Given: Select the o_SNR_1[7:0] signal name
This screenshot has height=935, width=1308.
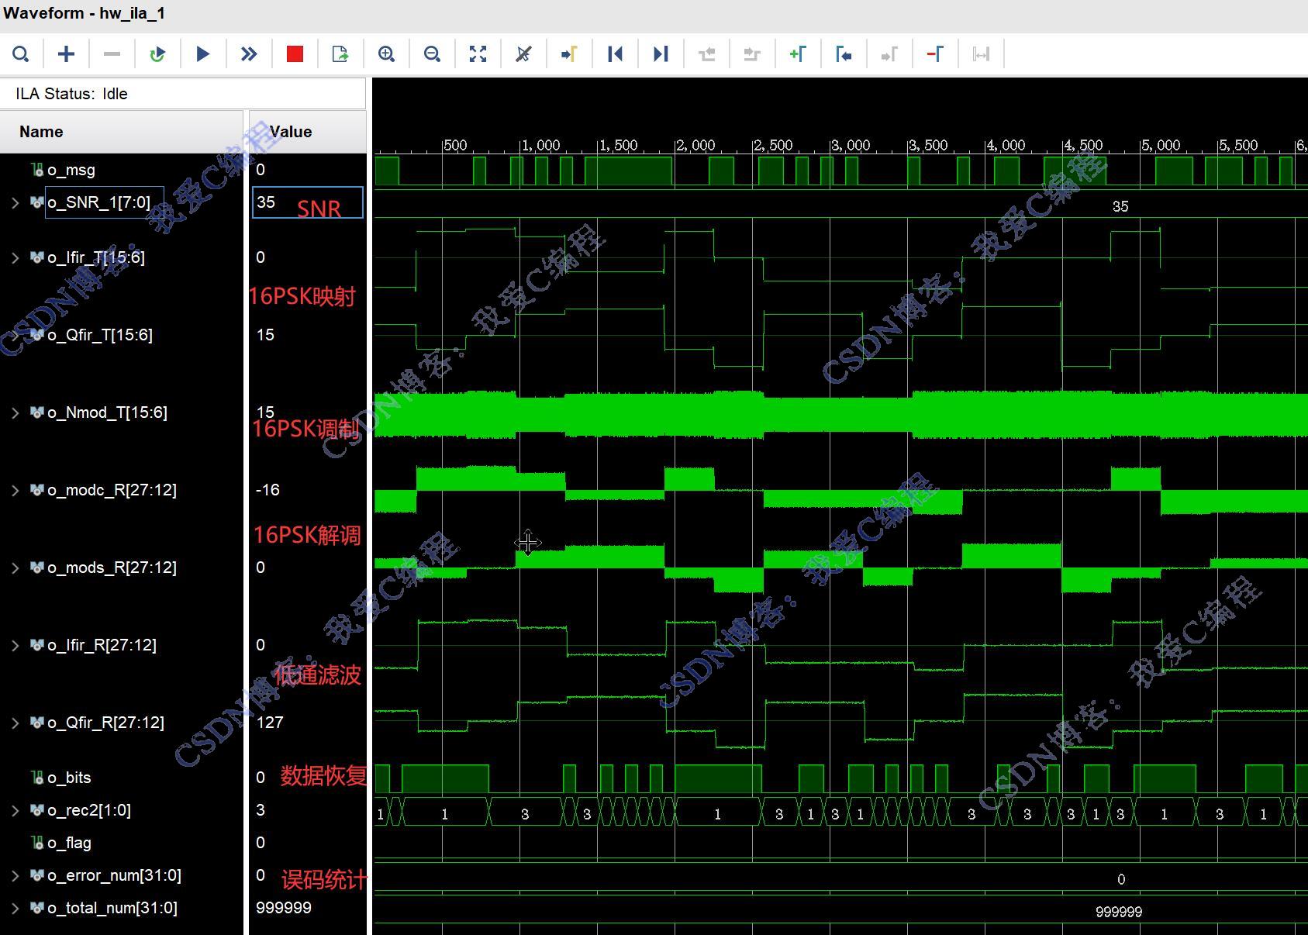Looking at the screenshot, I should click(99, 202).
